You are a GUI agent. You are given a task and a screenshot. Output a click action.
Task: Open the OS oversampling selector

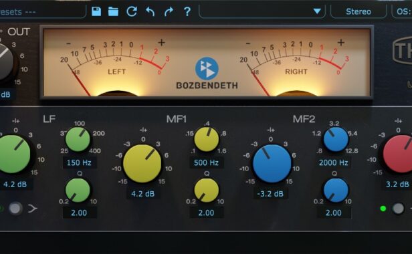point(402,11)
